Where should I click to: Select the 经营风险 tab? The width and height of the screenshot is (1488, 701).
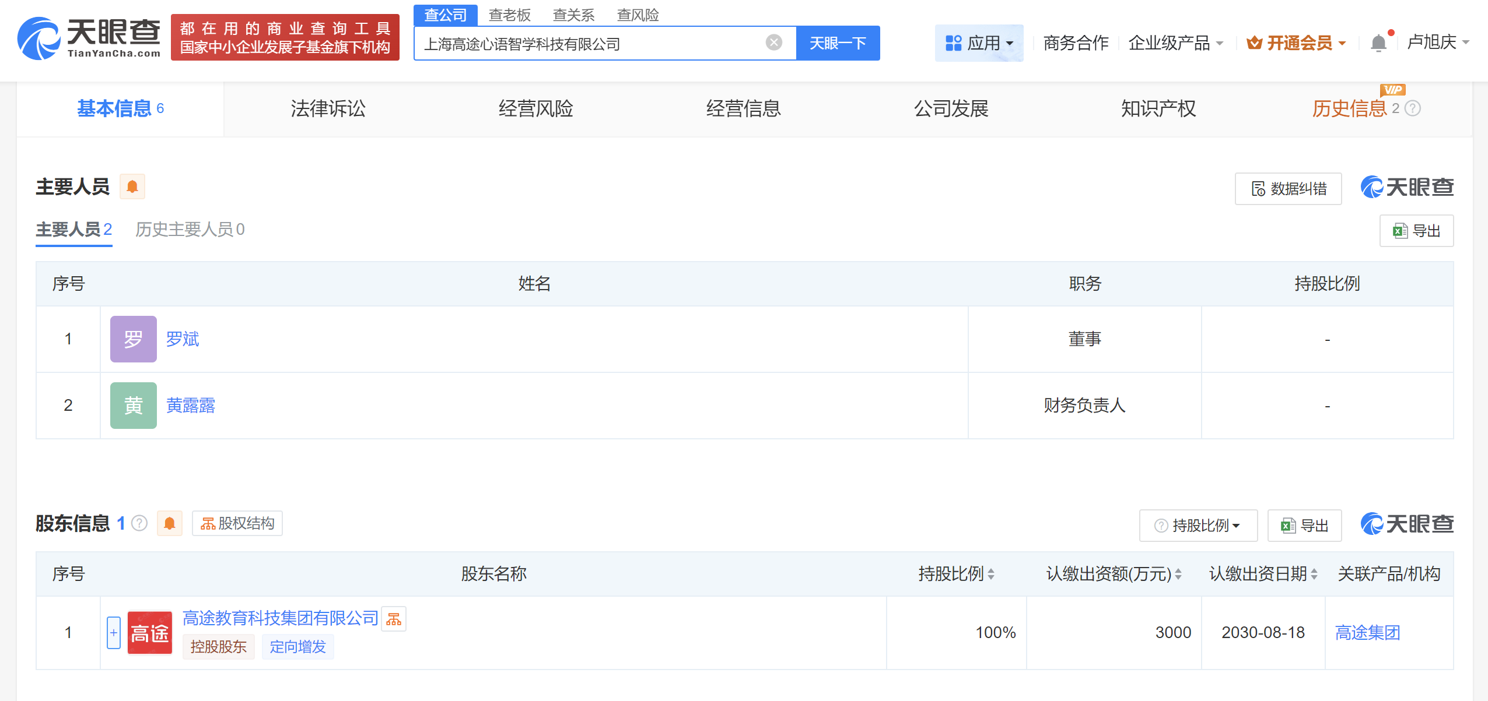click(535, 109)
